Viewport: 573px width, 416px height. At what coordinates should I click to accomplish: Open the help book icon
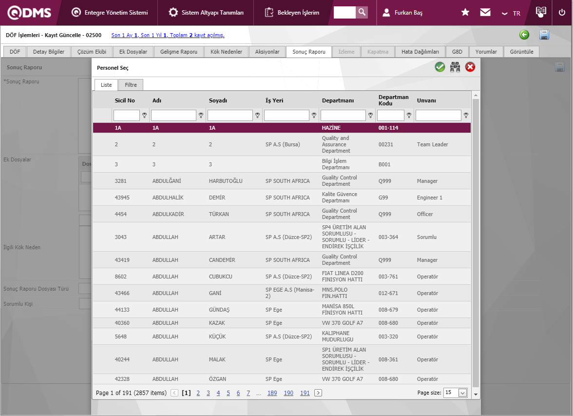[540, 12]
